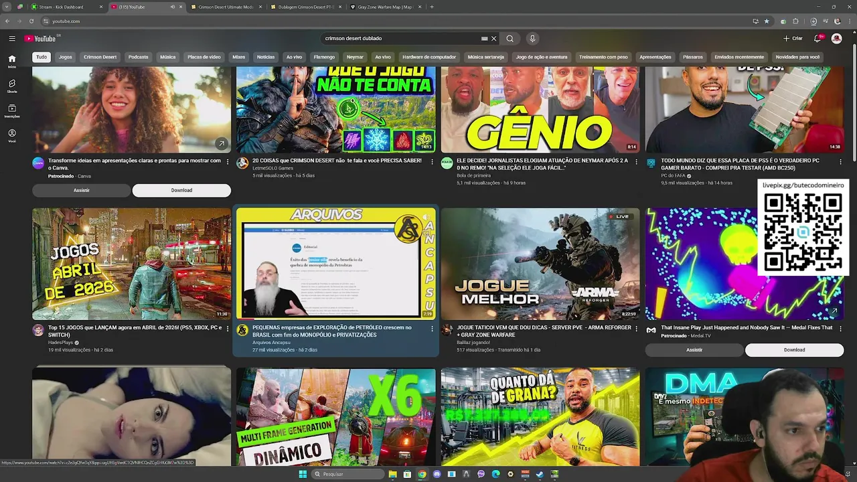Open more options for 20 COISAS Crimson Desert video
Image resolution: width=857 pixels, height=482 pixels.
[432, 161]
